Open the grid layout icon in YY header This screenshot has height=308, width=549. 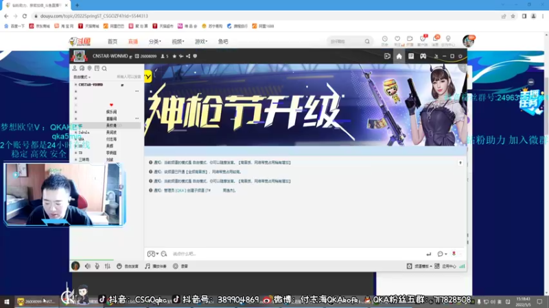(411, 56)
